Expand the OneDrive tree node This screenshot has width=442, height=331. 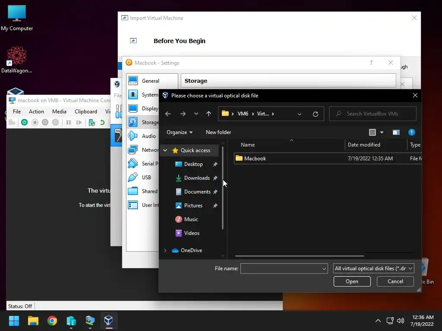[165, 250]
